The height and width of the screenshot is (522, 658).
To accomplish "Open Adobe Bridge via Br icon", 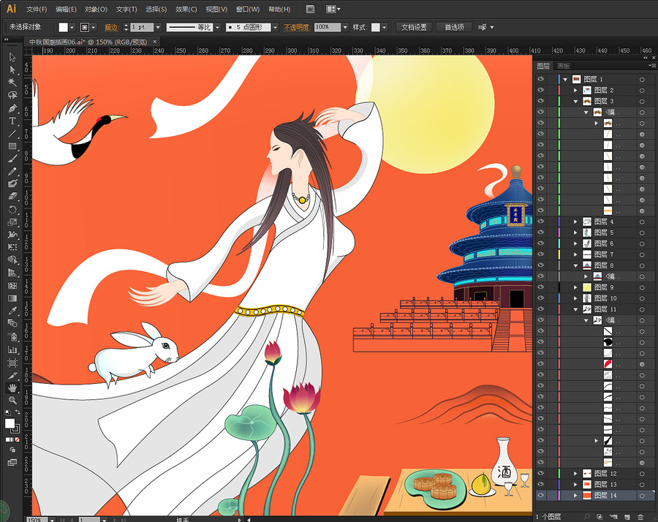I will click(x=310, y=9).
